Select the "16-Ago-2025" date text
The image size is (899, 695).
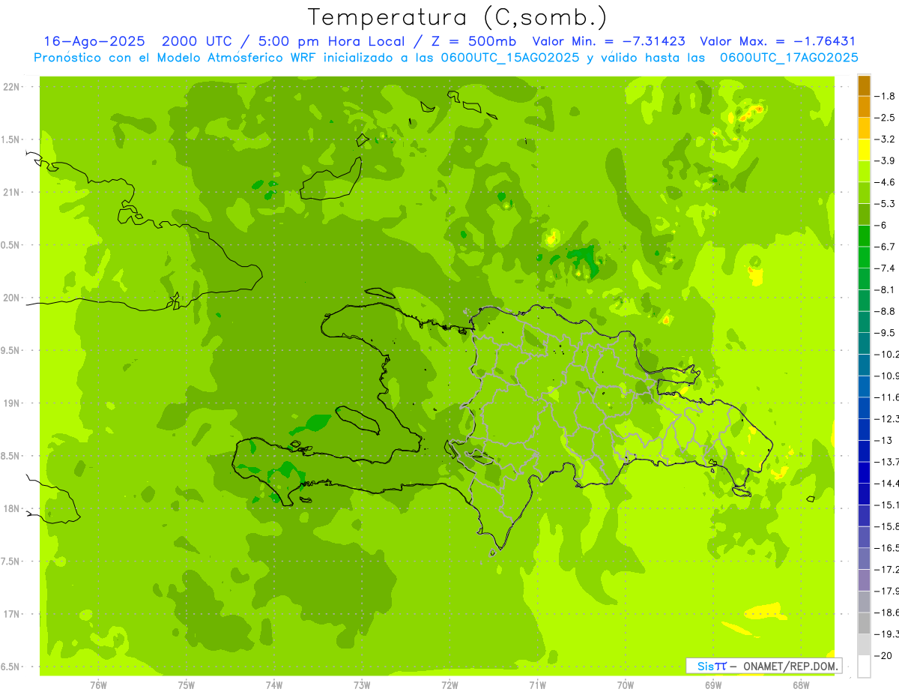[x=94, y=42]
